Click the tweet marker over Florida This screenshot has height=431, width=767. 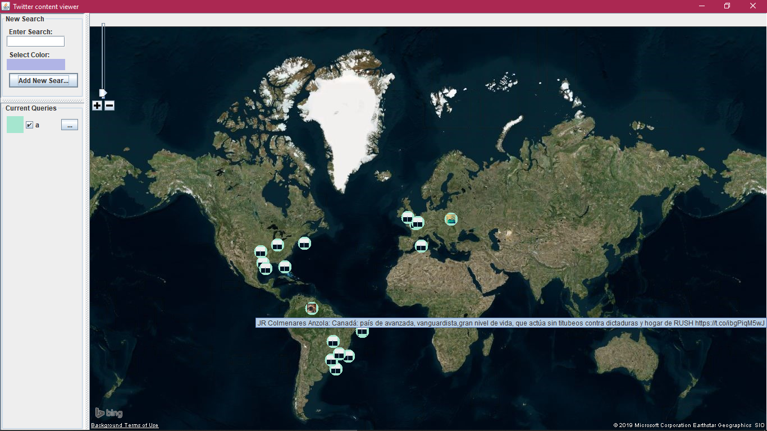[x=285, y=267]
